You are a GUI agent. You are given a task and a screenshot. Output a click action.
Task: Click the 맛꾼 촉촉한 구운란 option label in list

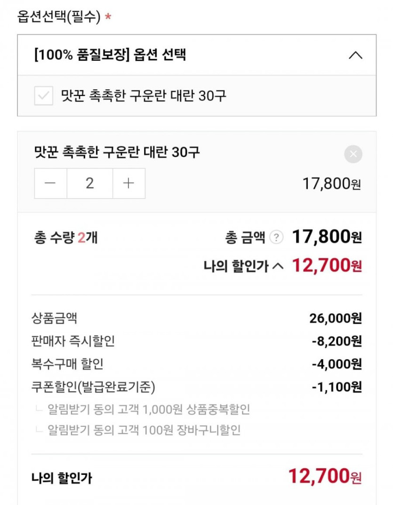click(x=144, y=96)
